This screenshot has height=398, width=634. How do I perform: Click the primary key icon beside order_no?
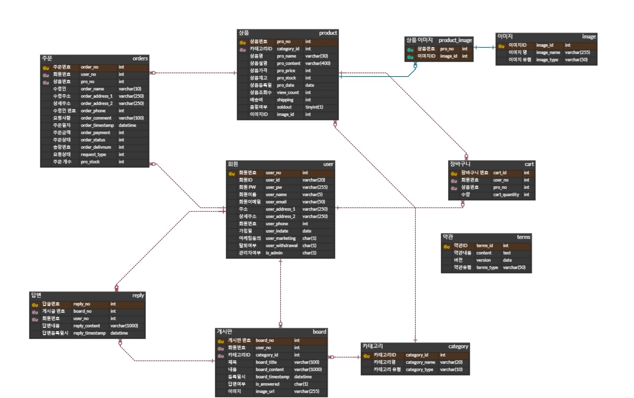click(46, 68)
